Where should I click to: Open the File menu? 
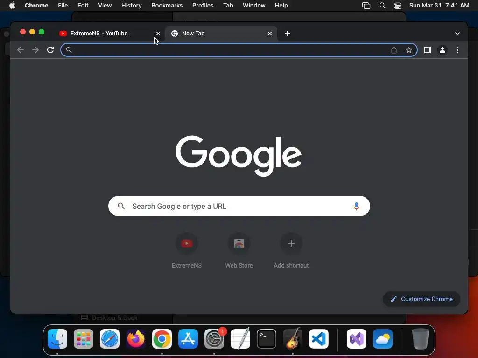click(63, 6)
